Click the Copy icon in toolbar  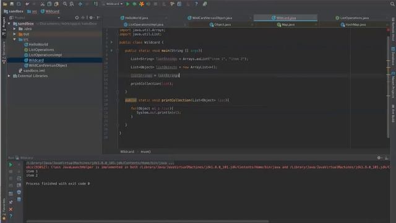[x=49, y=4]
